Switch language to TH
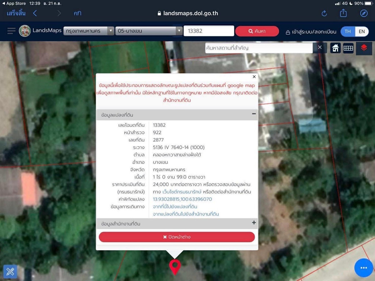Screen dimensions: 375x281 pos(347,32)
